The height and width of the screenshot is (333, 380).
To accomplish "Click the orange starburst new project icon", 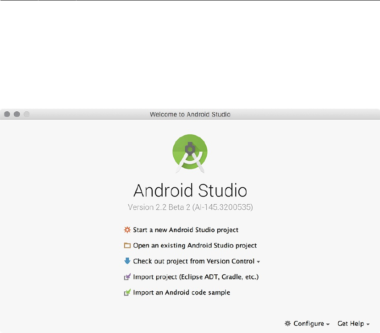I will pyautogui.click(x=127, y=229).
